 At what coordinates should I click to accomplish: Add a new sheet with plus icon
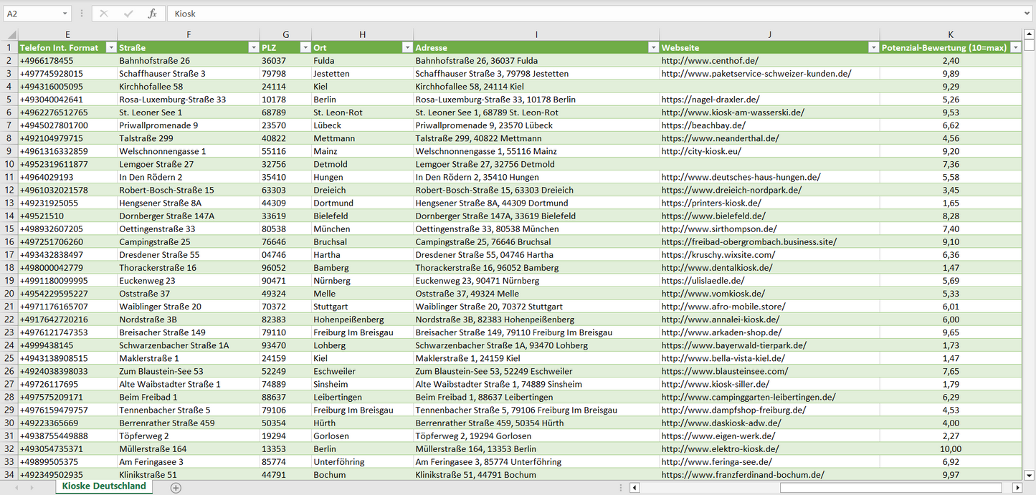pos(176,487)
